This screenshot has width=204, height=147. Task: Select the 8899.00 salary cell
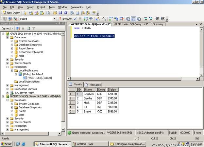[112, 112]
